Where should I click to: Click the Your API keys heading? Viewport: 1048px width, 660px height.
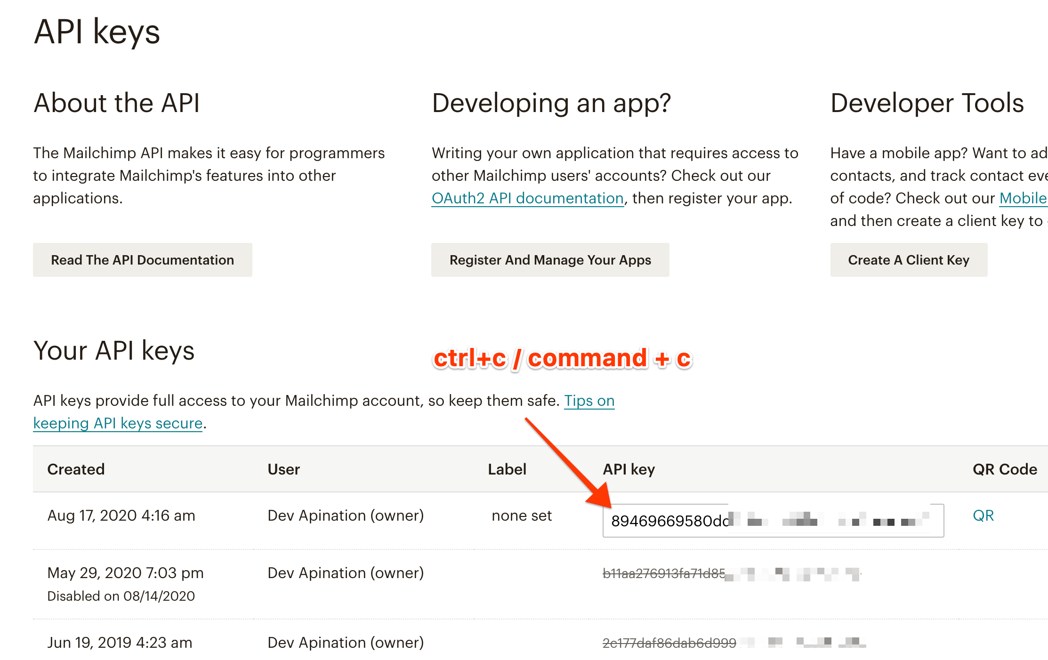[114, 351]
